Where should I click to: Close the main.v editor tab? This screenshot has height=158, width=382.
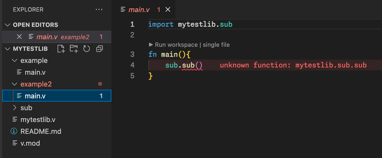tap(168, 10)
